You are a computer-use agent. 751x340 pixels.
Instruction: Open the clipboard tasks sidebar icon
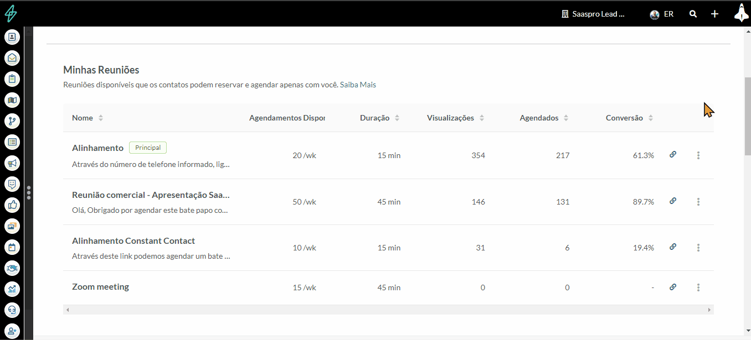coord(12,79)
